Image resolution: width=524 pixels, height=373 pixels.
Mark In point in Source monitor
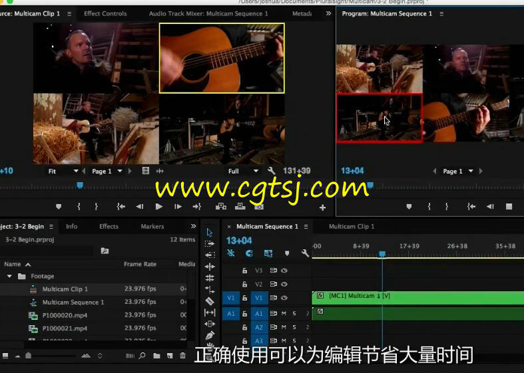(x=79, y=207)
